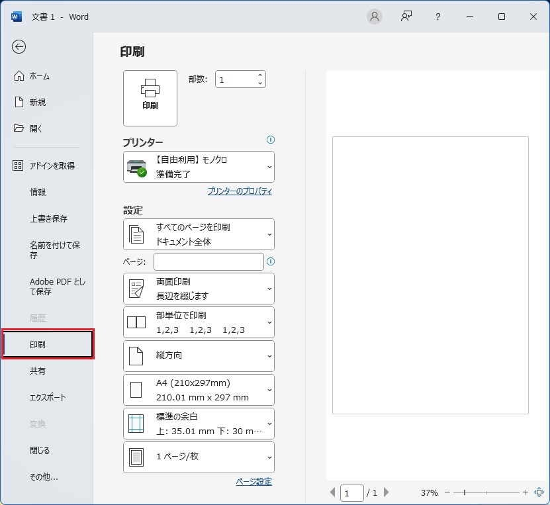This screenshot has height=505, width=550.
Task: Open the ページ設定 link
Action: coord(253,482)
